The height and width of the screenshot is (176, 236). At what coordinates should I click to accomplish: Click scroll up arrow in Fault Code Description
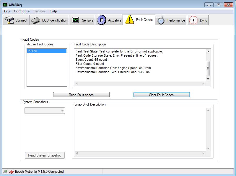point(208,52)
